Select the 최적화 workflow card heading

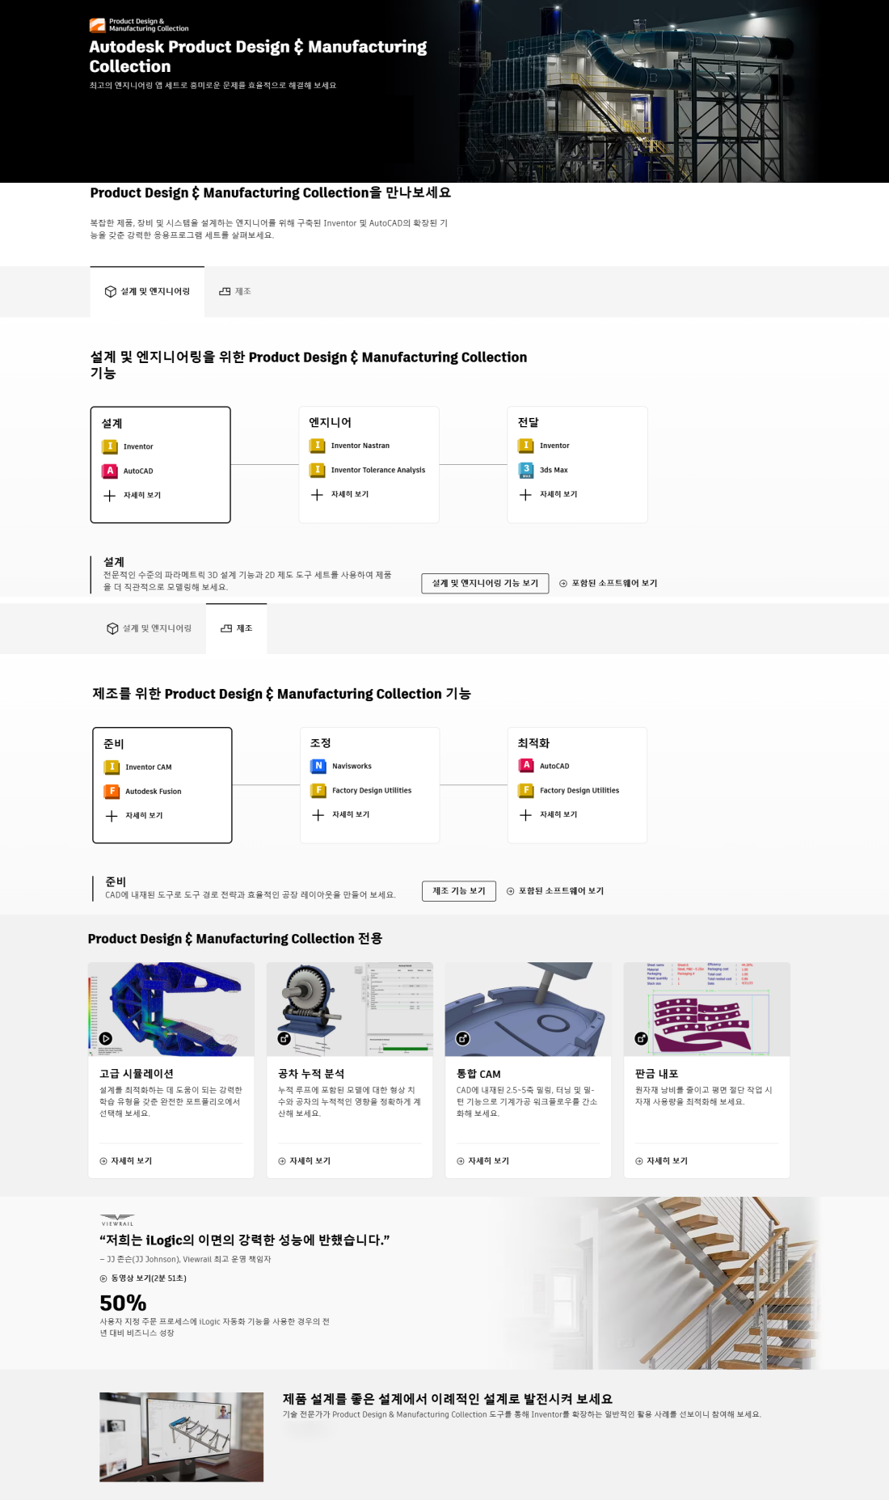point(533,743)
